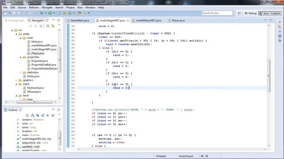
Task: Toggle Hide Local Types in Outline
Action: 53,115
